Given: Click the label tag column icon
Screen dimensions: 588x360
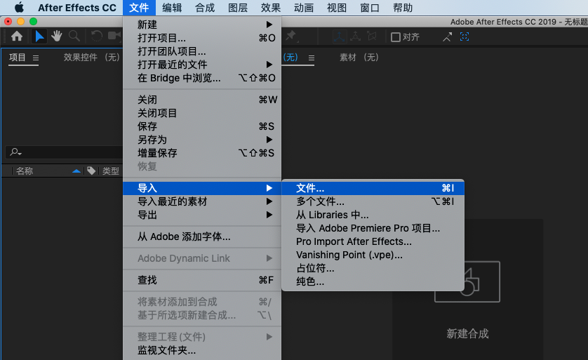Looking at the screenshot, I should pyautogui.click(x=91, y=171).
